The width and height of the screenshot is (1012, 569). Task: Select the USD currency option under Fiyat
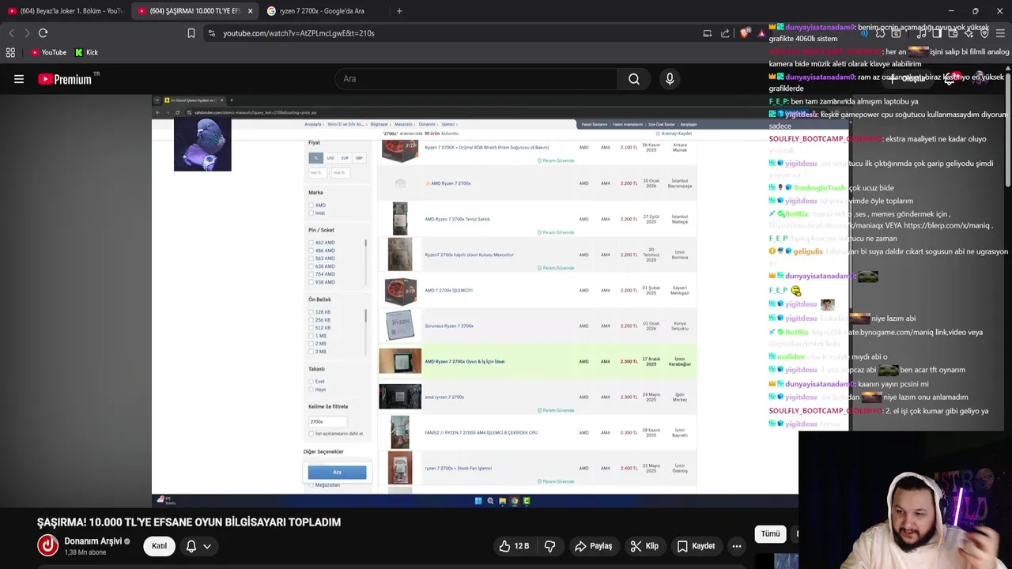click(330, 158)
